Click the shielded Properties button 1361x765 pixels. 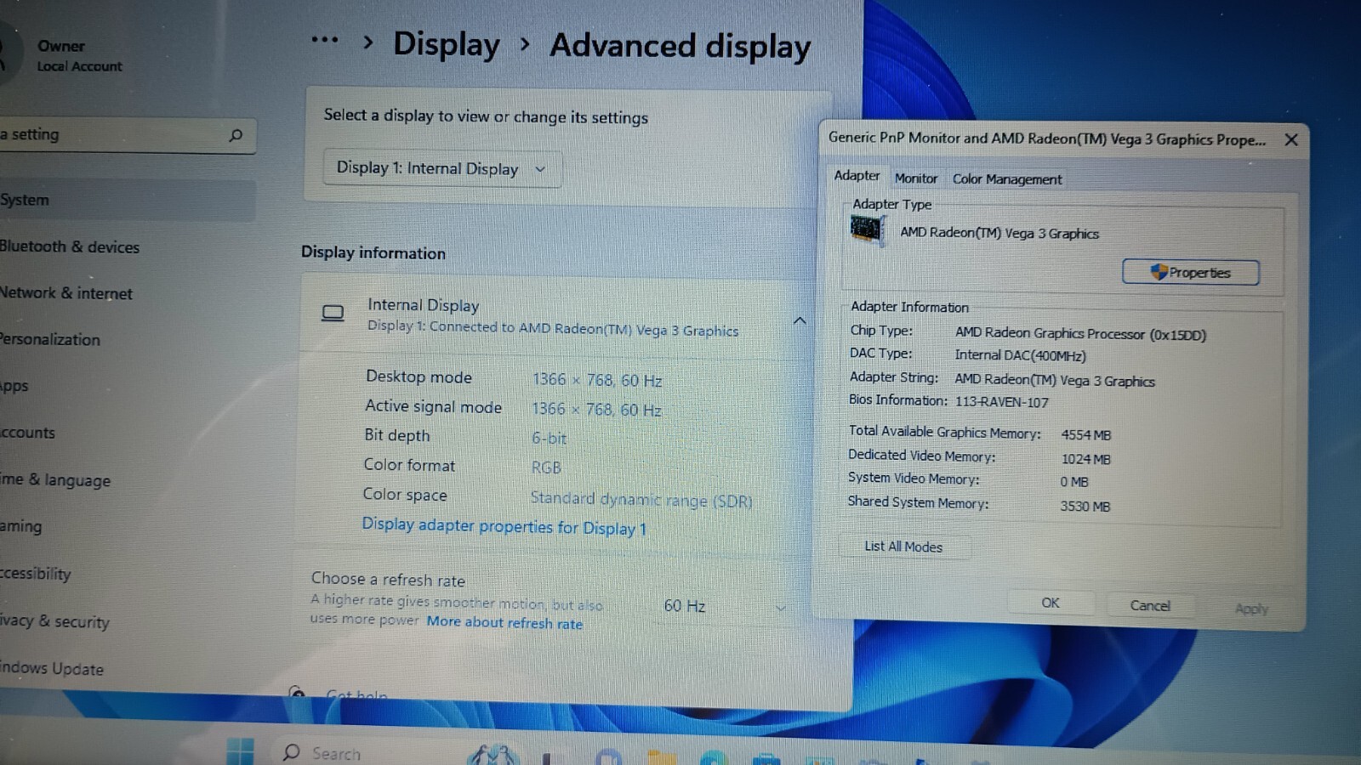1190,272
